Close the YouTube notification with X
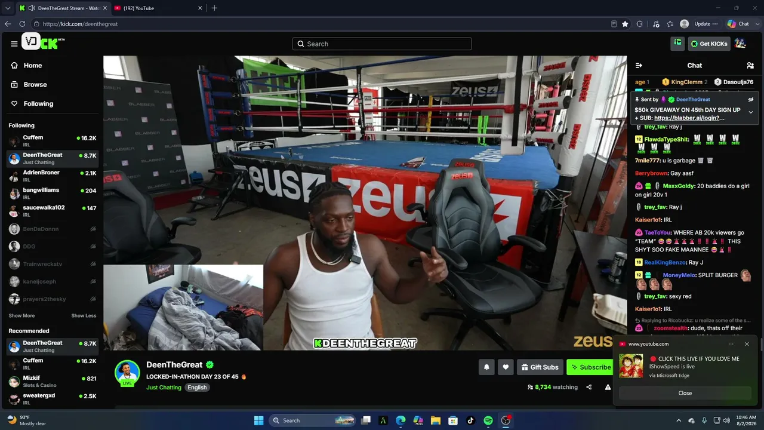Screen dimensions: 764x430 [747, 344]
